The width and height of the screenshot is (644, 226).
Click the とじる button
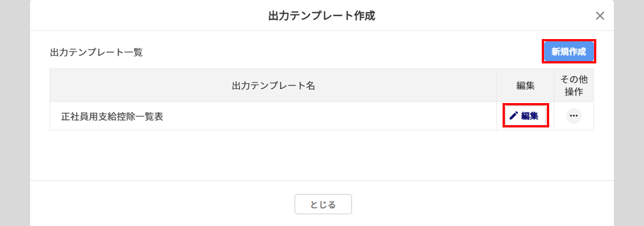323,204
